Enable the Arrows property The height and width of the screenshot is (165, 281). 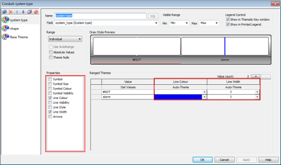50,116
